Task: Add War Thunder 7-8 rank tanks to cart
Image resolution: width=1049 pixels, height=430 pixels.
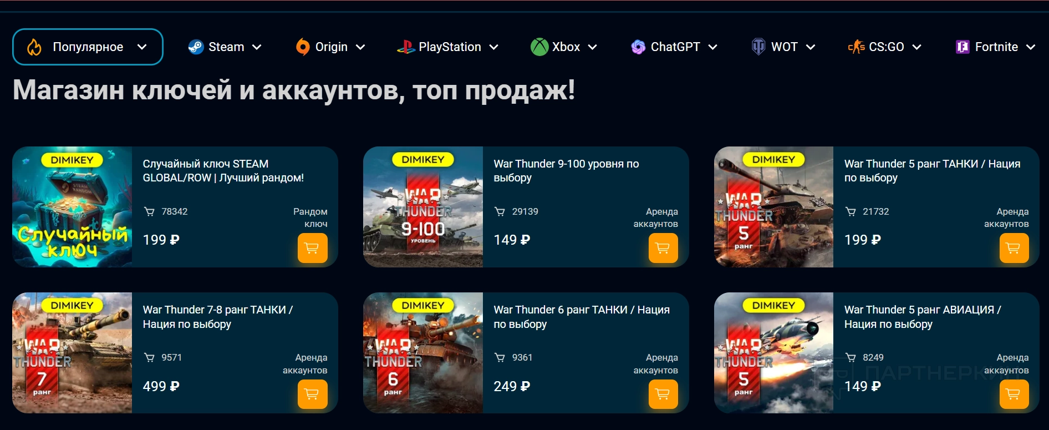Action: tap(312, 394)
